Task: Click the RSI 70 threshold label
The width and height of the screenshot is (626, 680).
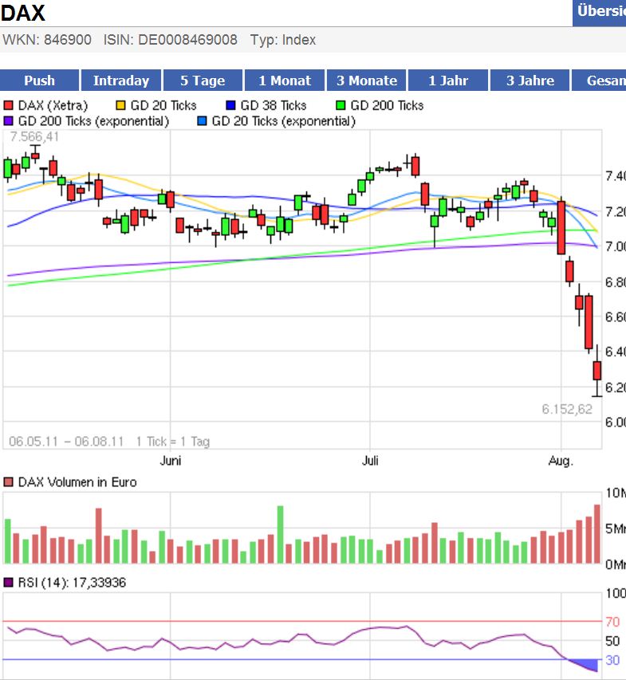Action: (x=612, y=622)
